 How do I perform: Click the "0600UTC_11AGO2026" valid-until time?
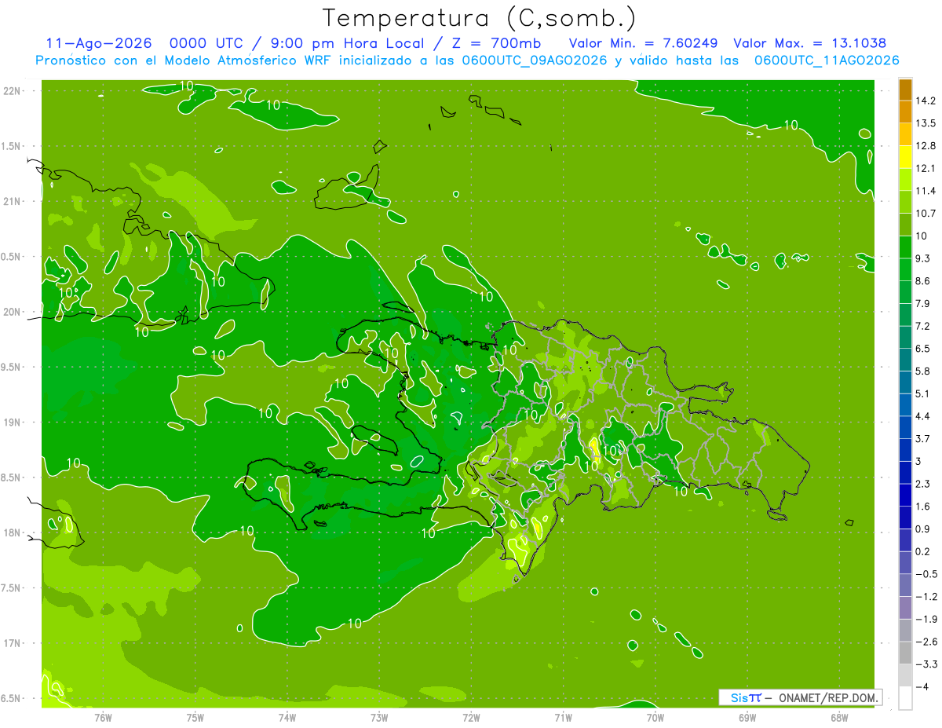tap(826, 60)
